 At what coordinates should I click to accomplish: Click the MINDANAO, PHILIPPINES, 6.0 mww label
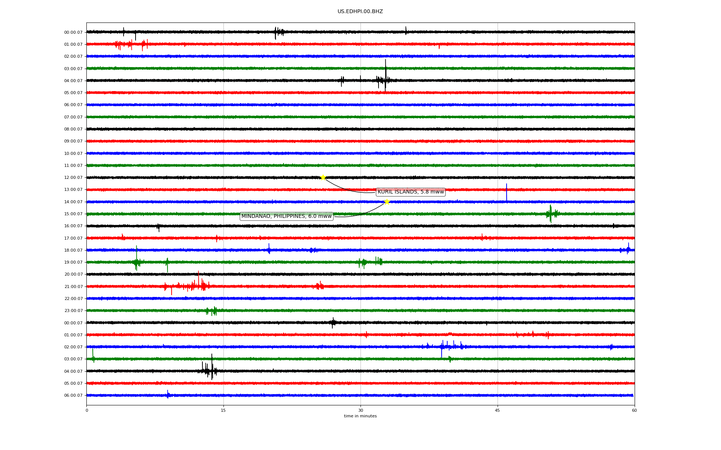pos(286,216)
